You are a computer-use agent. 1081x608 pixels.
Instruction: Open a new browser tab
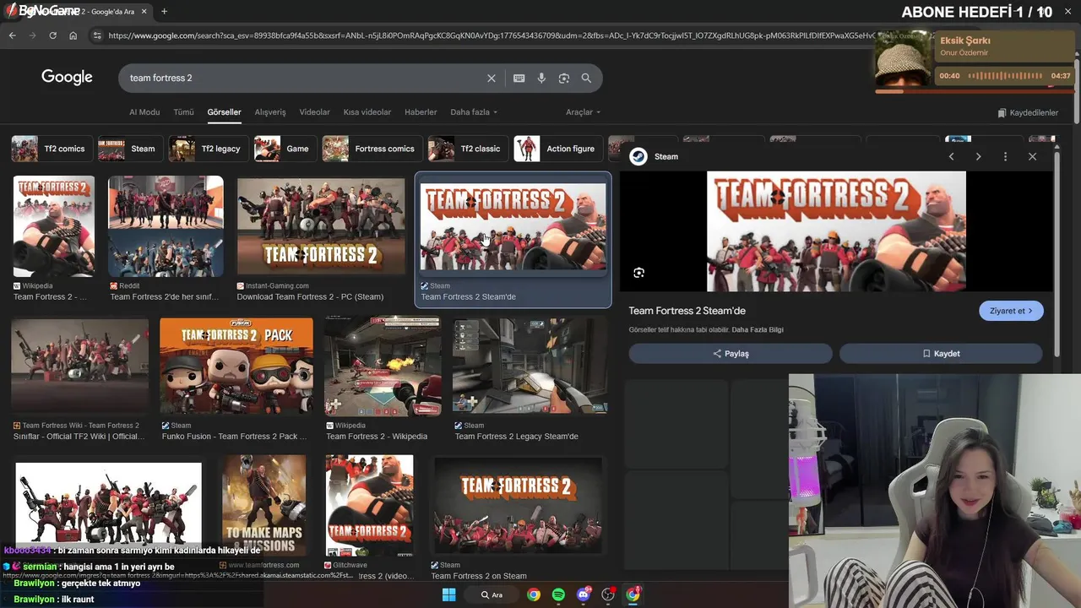tap(164, 11)
